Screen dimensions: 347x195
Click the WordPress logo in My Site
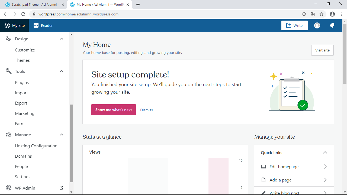pyautogui.click(x=7, y=25)
